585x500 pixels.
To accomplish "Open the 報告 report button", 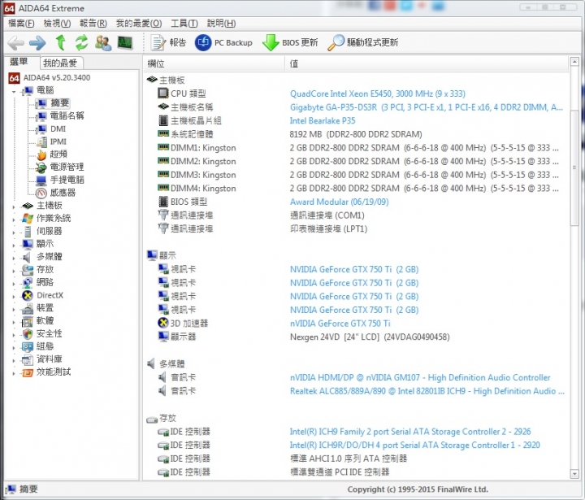I will pos(168,42).
